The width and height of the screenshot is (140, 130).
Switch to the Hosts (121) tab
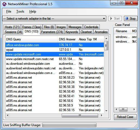tap(12, 27)
